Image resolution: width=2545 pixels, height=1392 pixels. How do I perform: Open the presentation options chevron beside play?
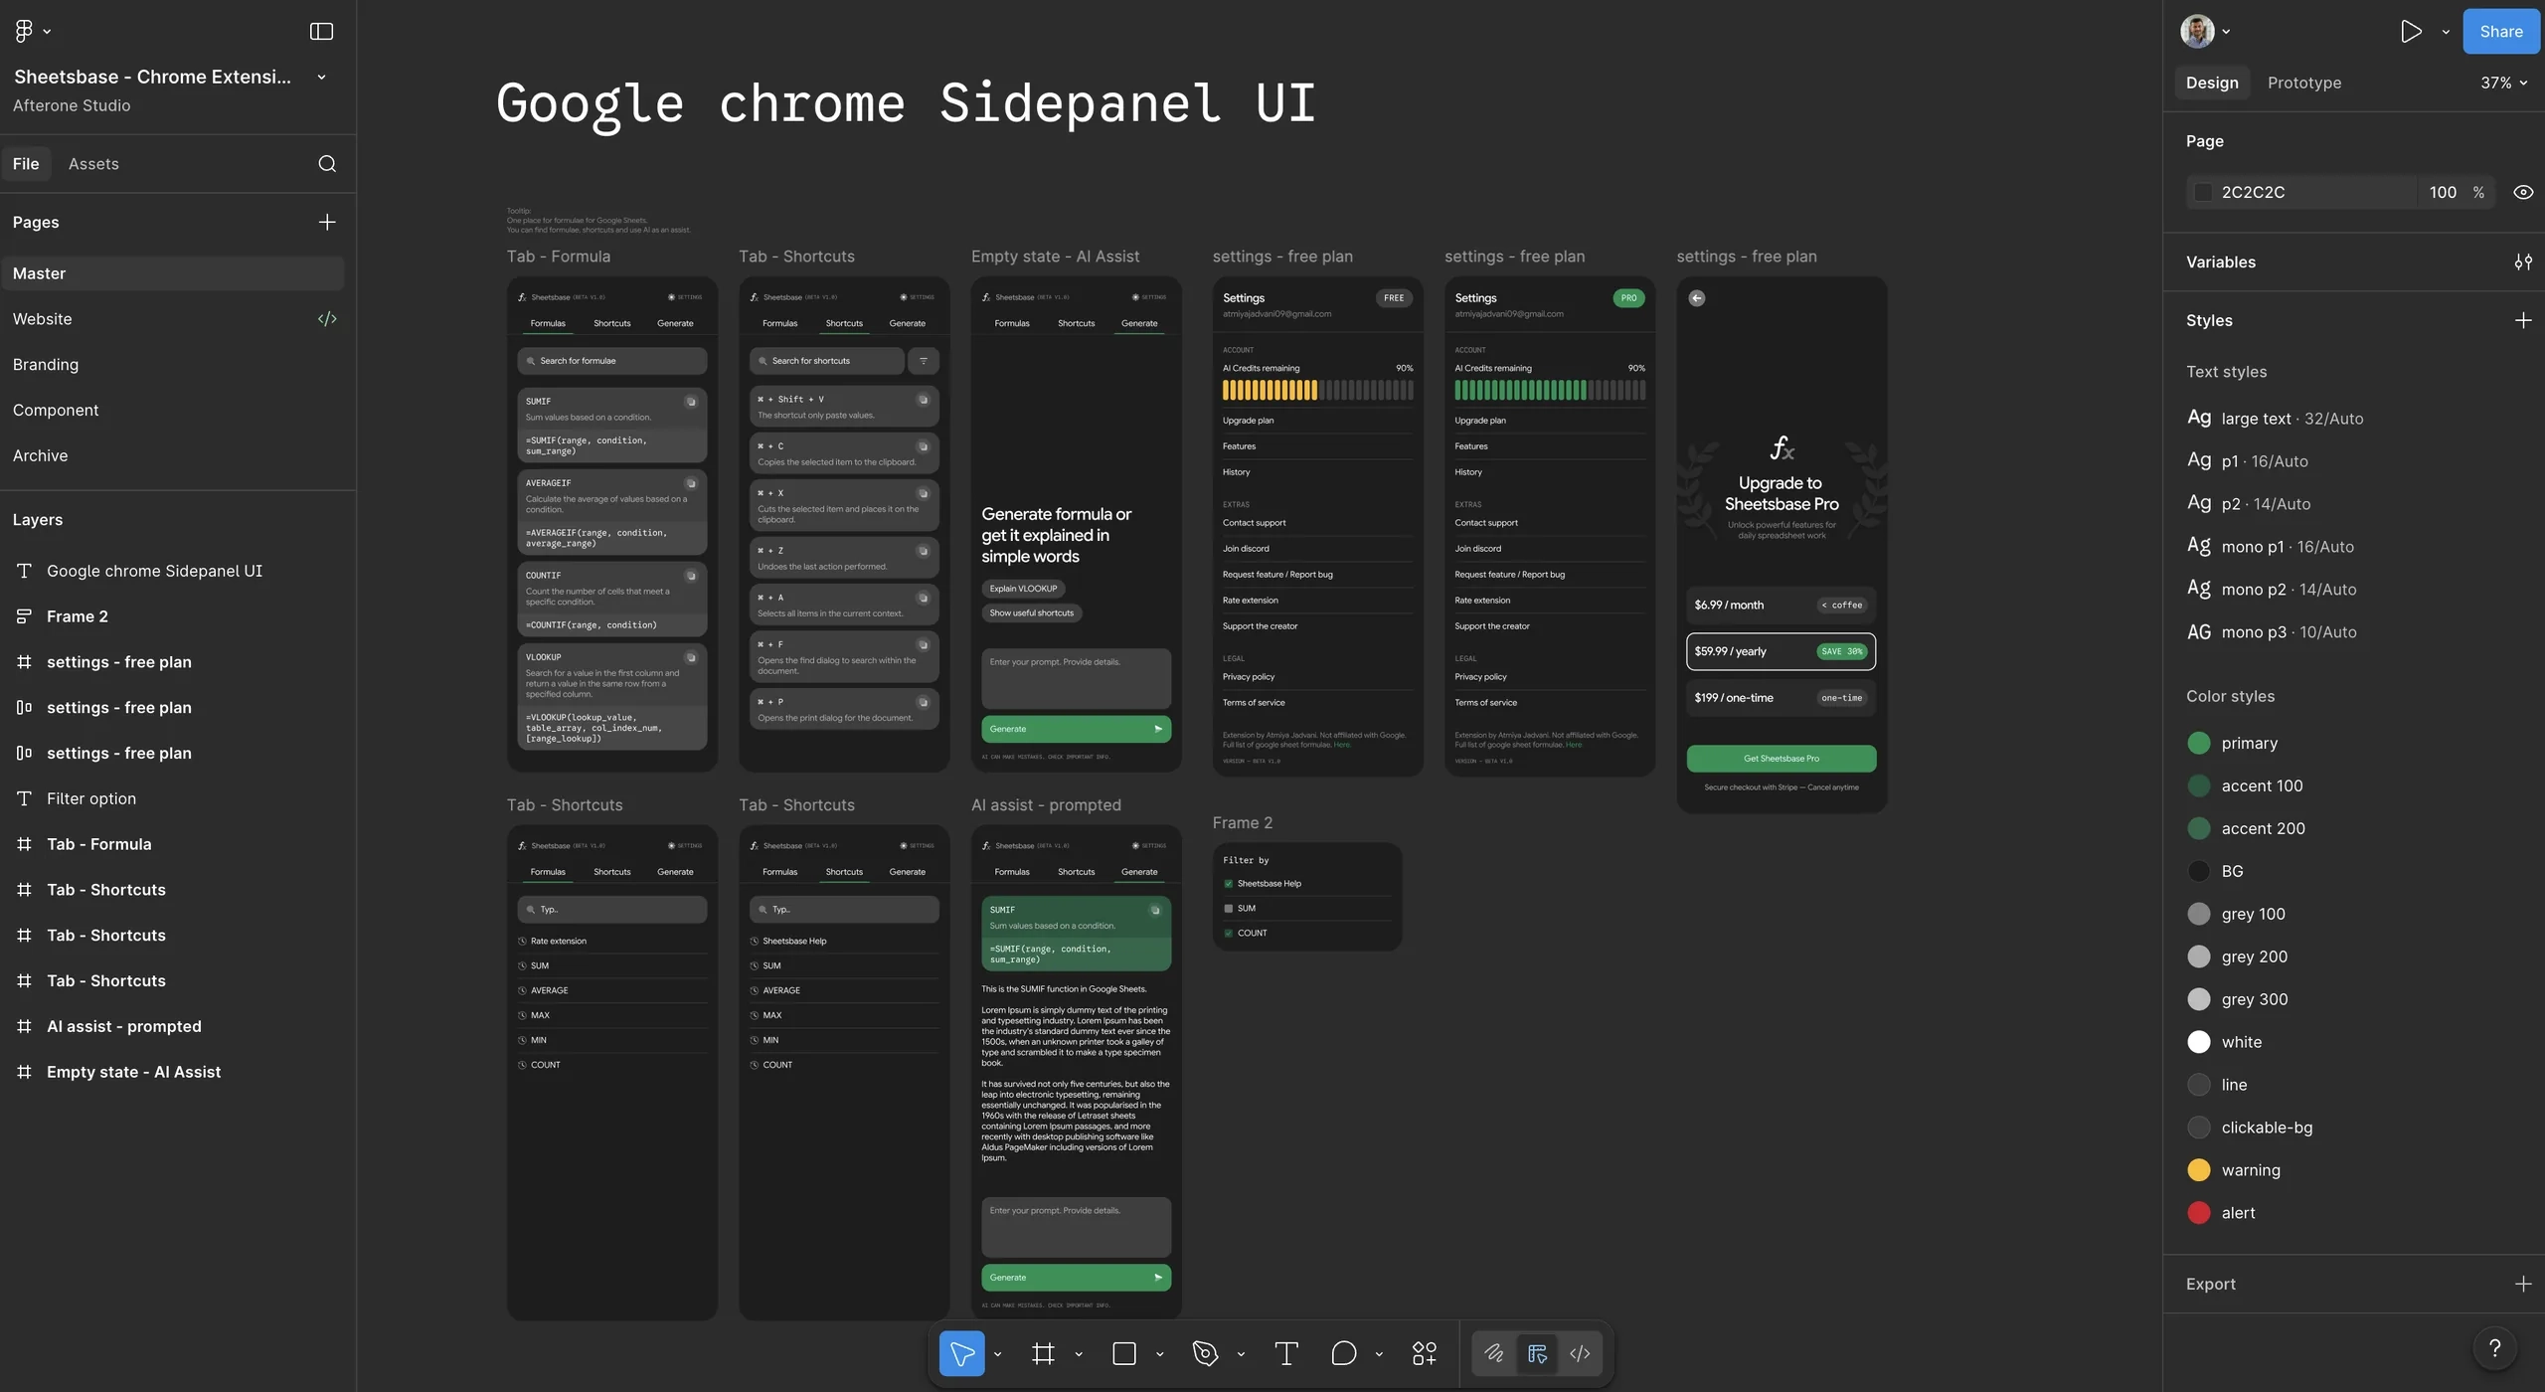2447,31
